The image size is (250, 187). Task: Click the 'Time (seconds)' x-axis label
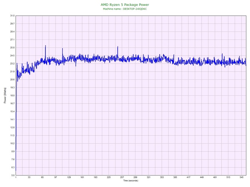pos(131,181)
